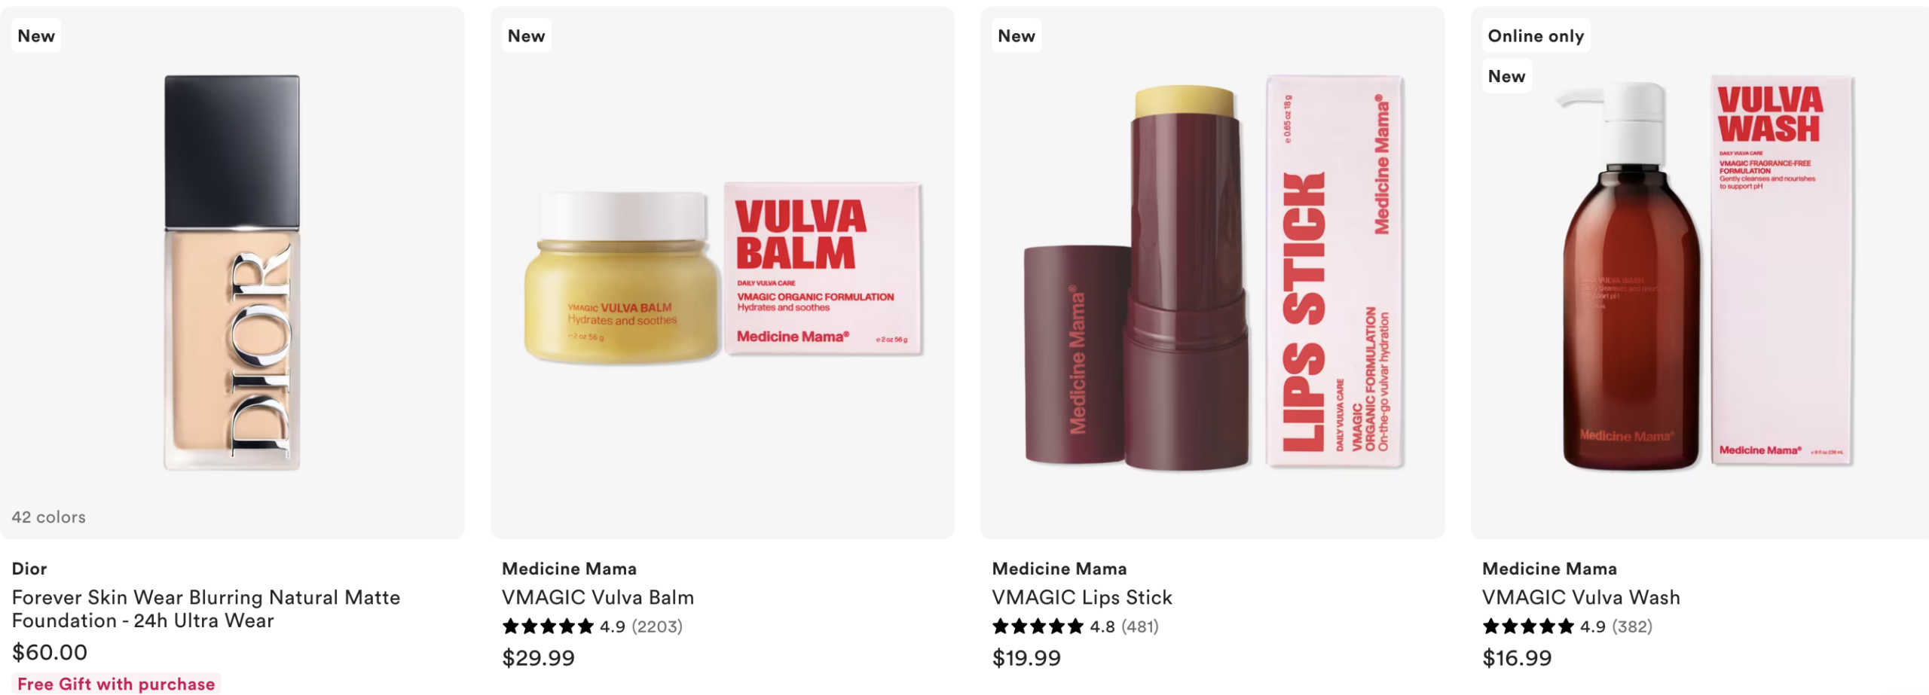Viewport: 1929px width, 695px height.
Task: Open the Dior foundation bottle image
Action: pos(232,273)
